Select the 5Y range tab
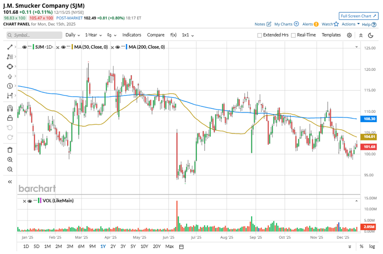The width and height of the screenshot is (383, 254). [x=133, y=246]
